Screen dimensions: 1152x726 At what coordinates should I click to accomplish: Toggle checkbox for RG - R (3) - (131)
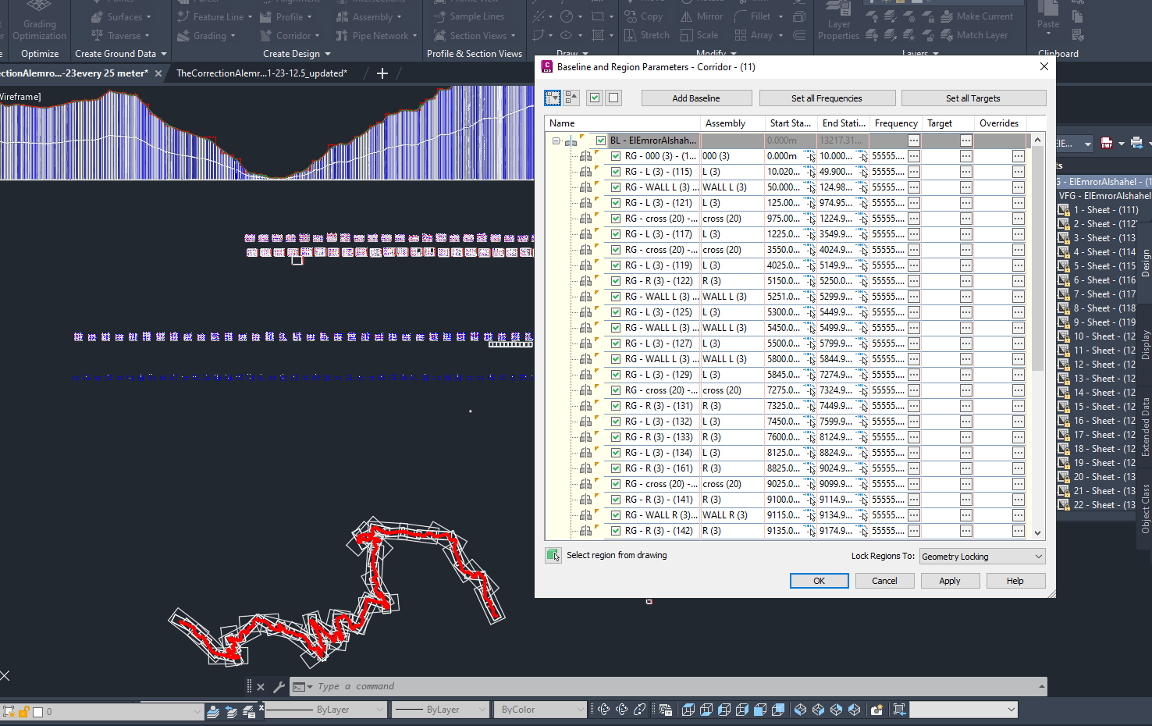(x=616, y=406)
